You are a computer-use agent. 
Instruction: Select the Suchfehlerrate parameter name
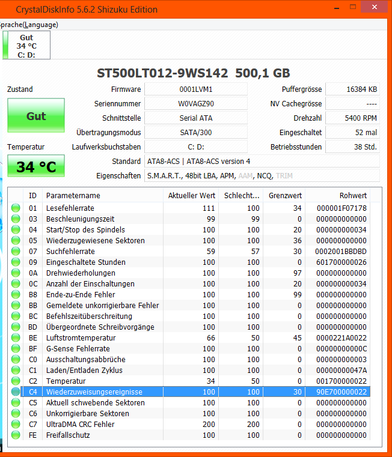tap(70, 251)
